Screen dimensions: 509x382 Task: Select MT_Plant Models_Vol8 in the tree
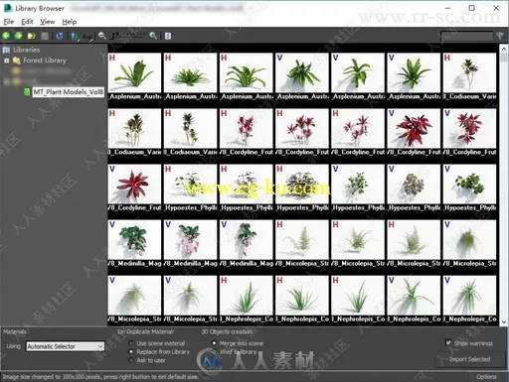(x=69, y=92)
